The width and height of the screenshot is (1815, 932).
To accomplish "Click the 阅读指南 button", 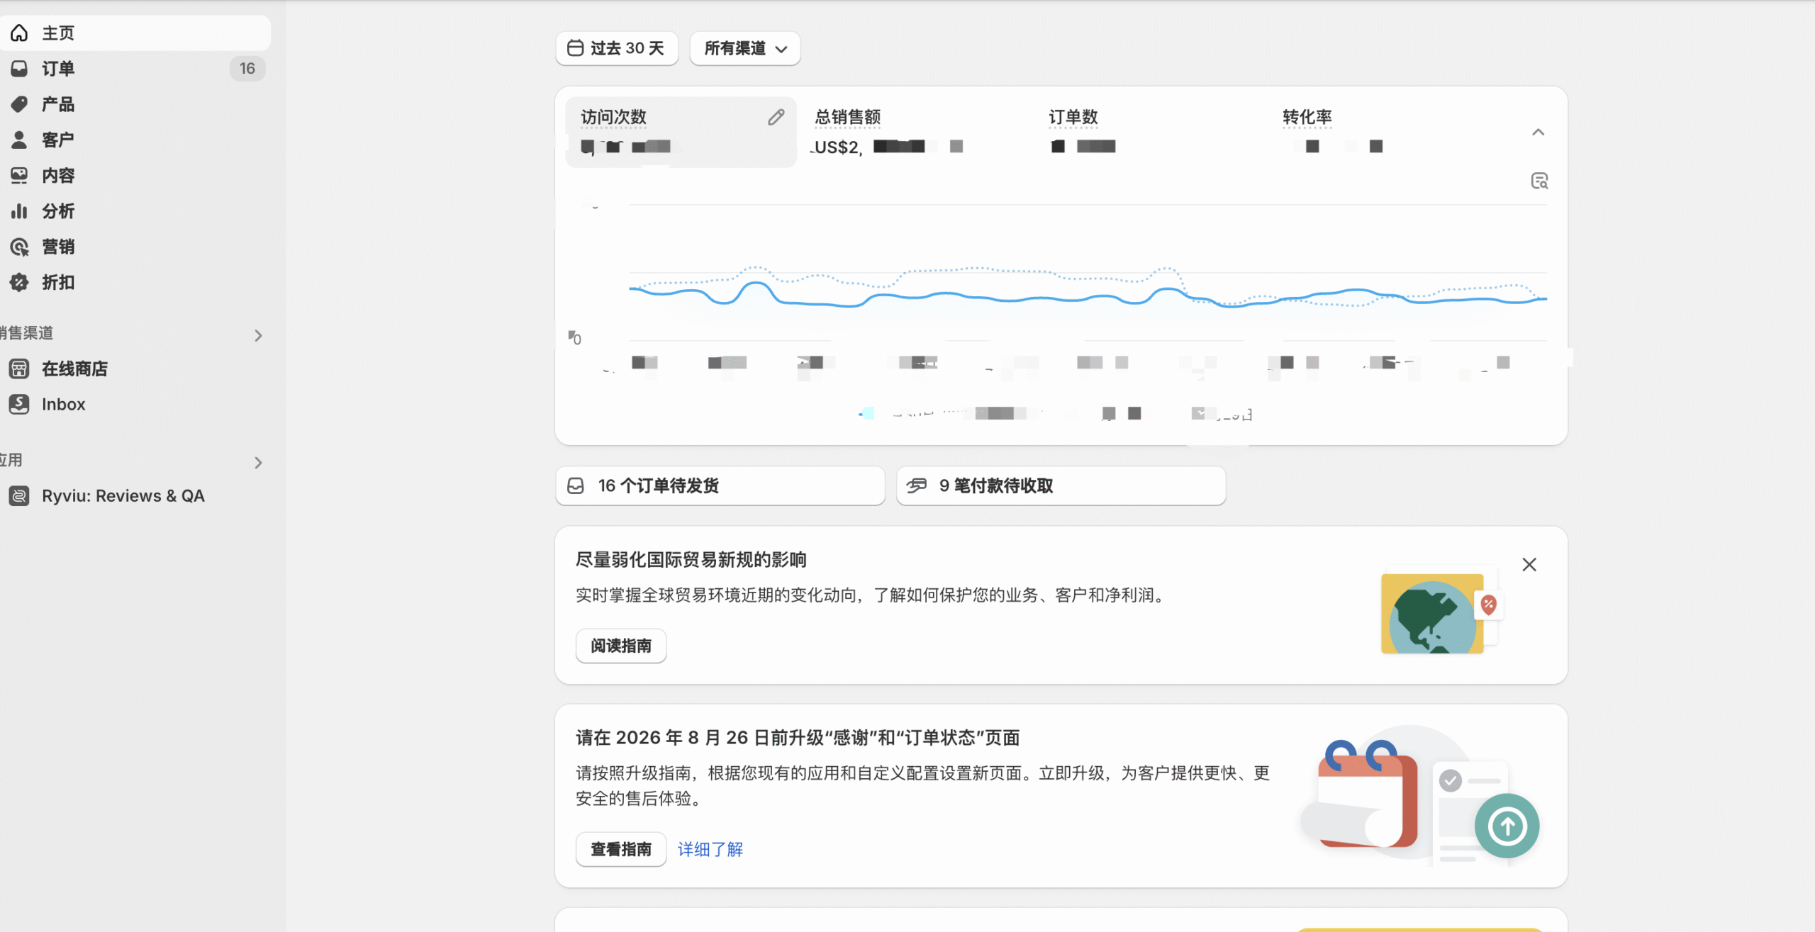I will coord(620,646).
